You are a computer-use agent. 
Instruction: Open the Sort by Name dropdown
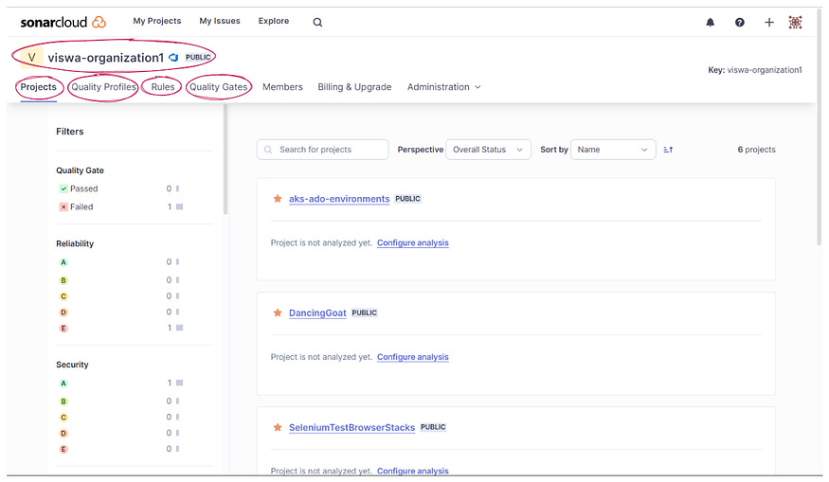tap(613, 150)
